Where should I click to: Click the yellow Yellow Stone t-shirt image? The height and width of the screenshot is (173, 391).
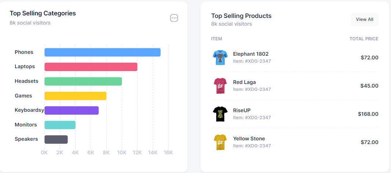[x=220, y=142]
